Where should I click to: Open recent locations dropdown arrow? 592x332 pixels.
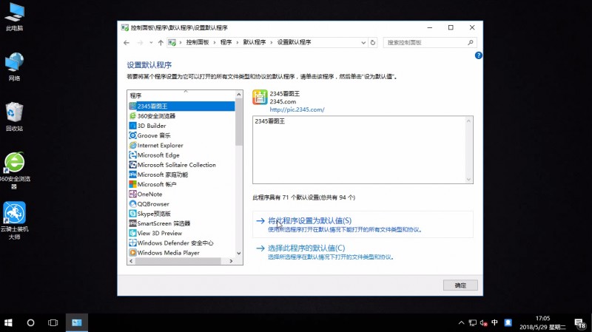tap(151, 43)
